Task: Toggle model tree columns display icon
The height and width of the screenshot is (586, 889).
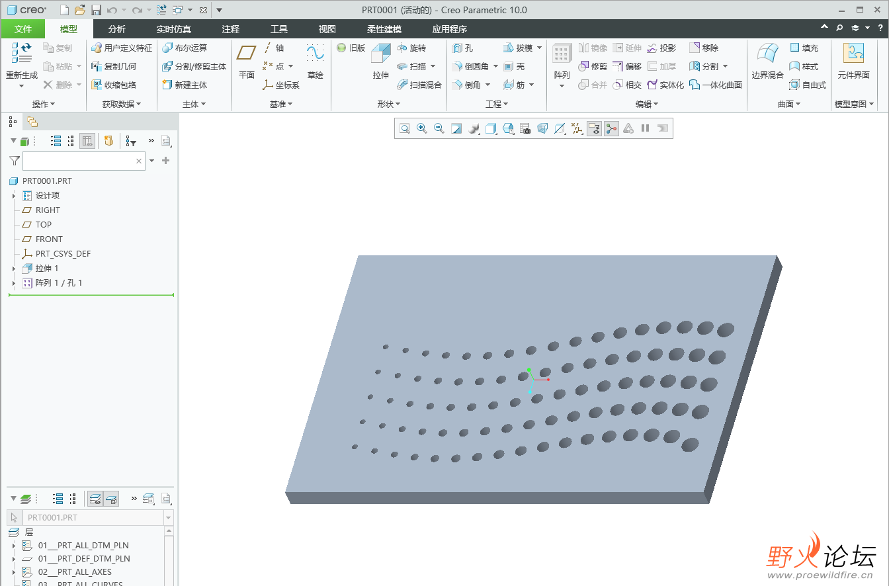Action: click(x=87, y=141)
